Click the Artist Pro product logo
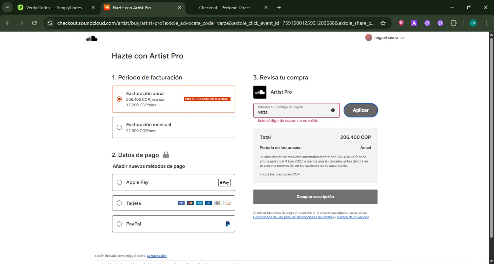494x264 pixels. [260, 92]
